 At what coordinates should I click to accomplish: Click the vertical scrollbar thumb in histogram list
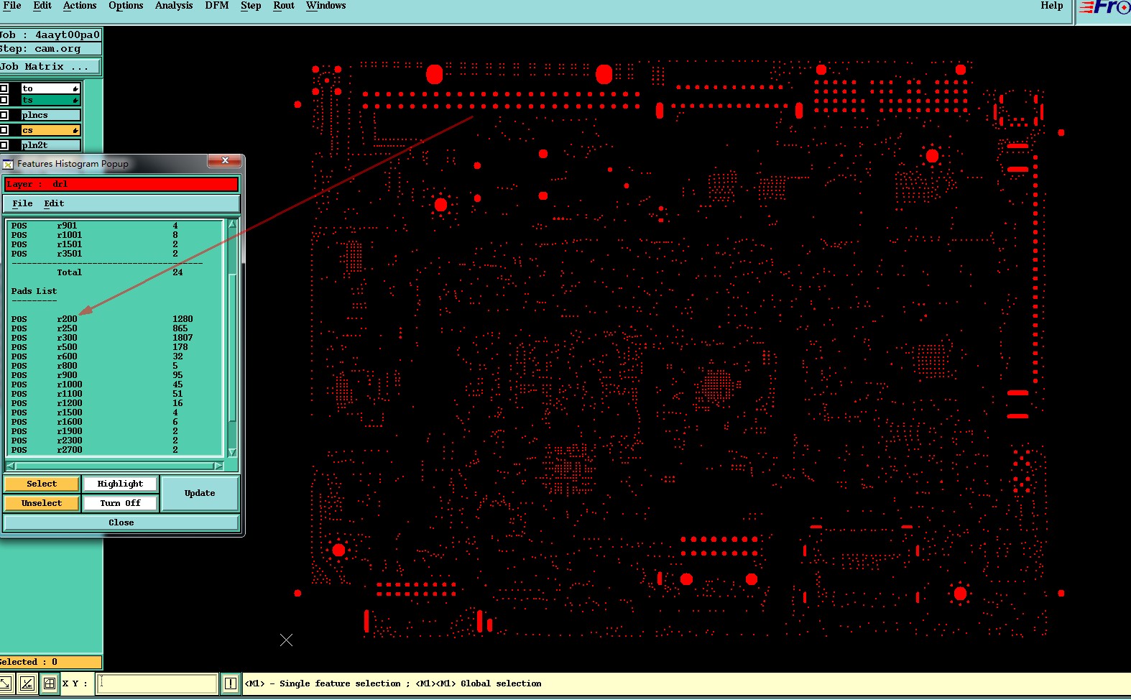click(232, 348)
